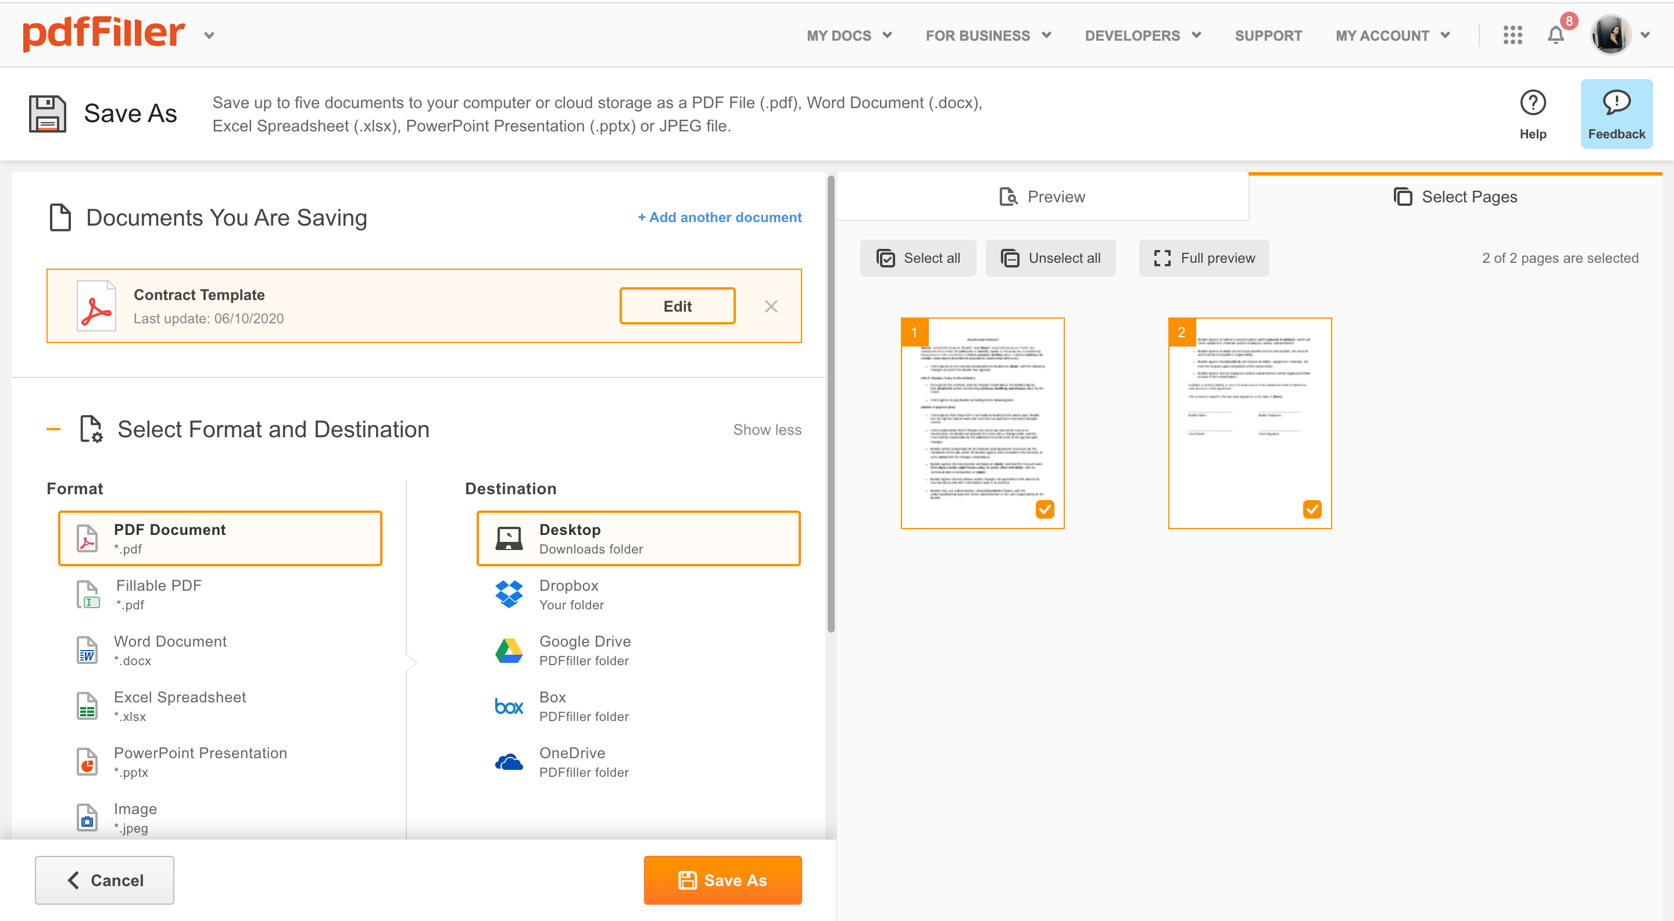Choose the Excel Spreadsheet format icon
1674x921 pixels.
[x=87, y=706]
